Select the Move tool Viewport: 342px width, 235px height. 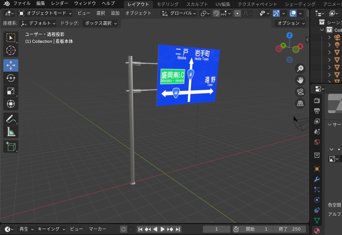pos(11,65)
